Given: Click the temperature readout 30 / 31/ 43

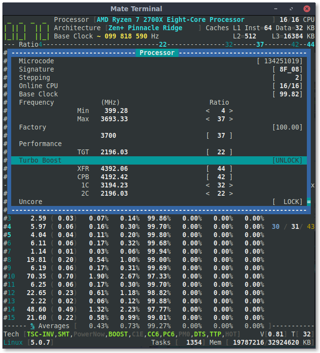Looking at the screenshot, I should click(x=293, y=226).
